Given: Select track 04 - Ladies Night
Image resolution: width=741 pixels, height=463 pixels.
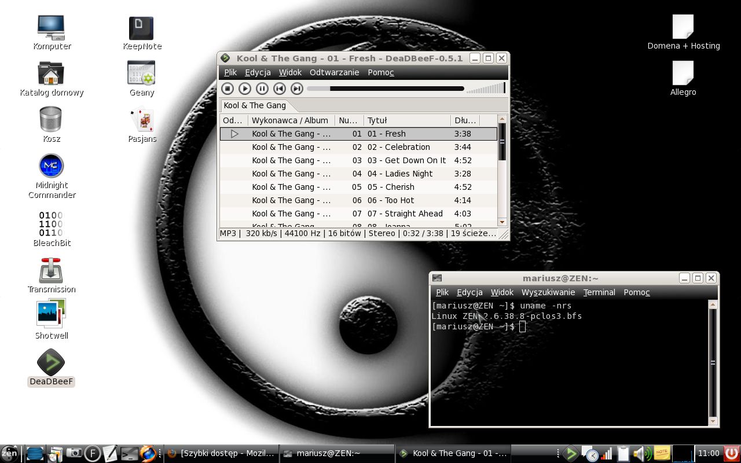Looking at the screenshot, I should pyautogui.click(x=358, y=174).
